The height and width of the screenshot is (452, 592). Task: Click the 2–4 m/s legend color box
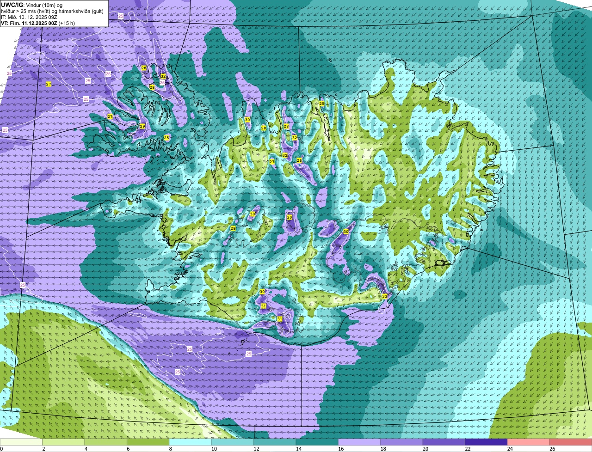(x=63, y=442)
